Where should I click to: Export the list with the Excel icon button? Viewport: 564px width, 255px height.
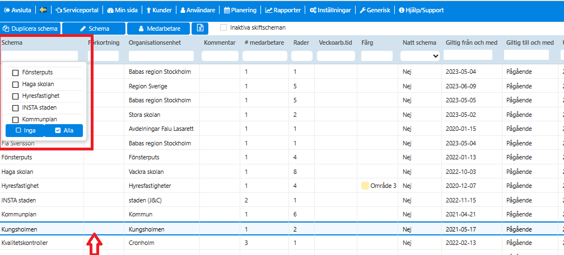(x=200, y=29)
